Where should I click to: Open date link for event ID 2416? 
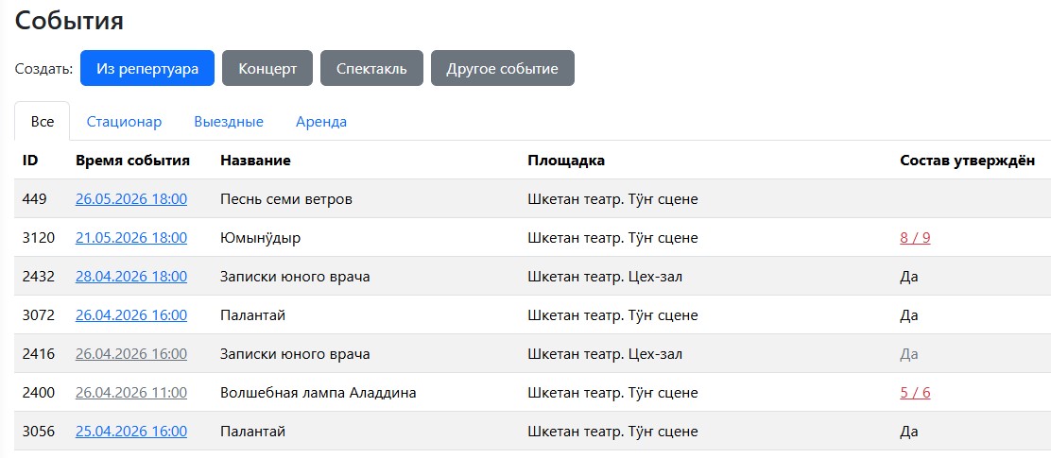click(131, 354)
